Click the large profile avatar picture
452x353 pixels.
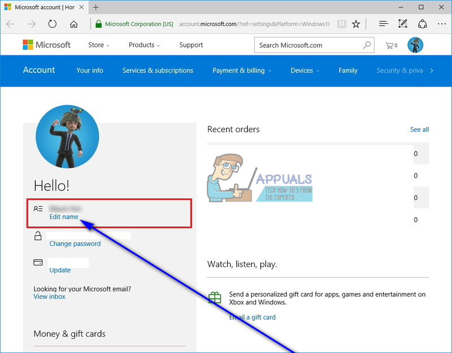(67, 136)
